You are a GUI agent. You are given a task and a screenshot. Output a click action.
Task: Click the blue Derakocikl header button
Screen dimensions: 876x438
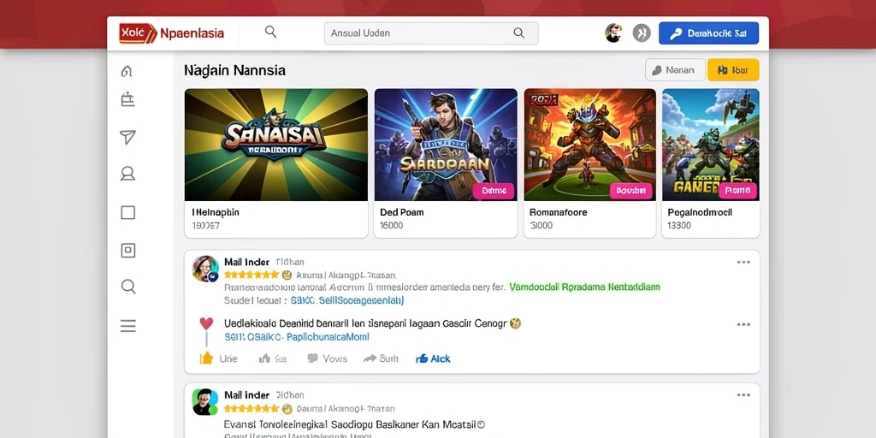708,33
